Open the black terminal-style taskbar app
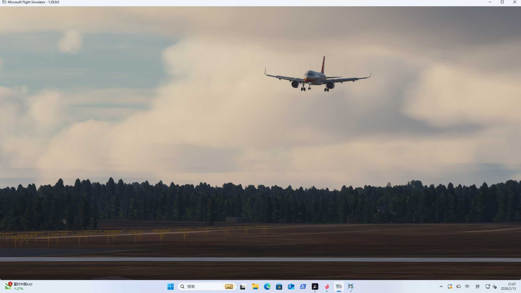 [x=315, y=286]
